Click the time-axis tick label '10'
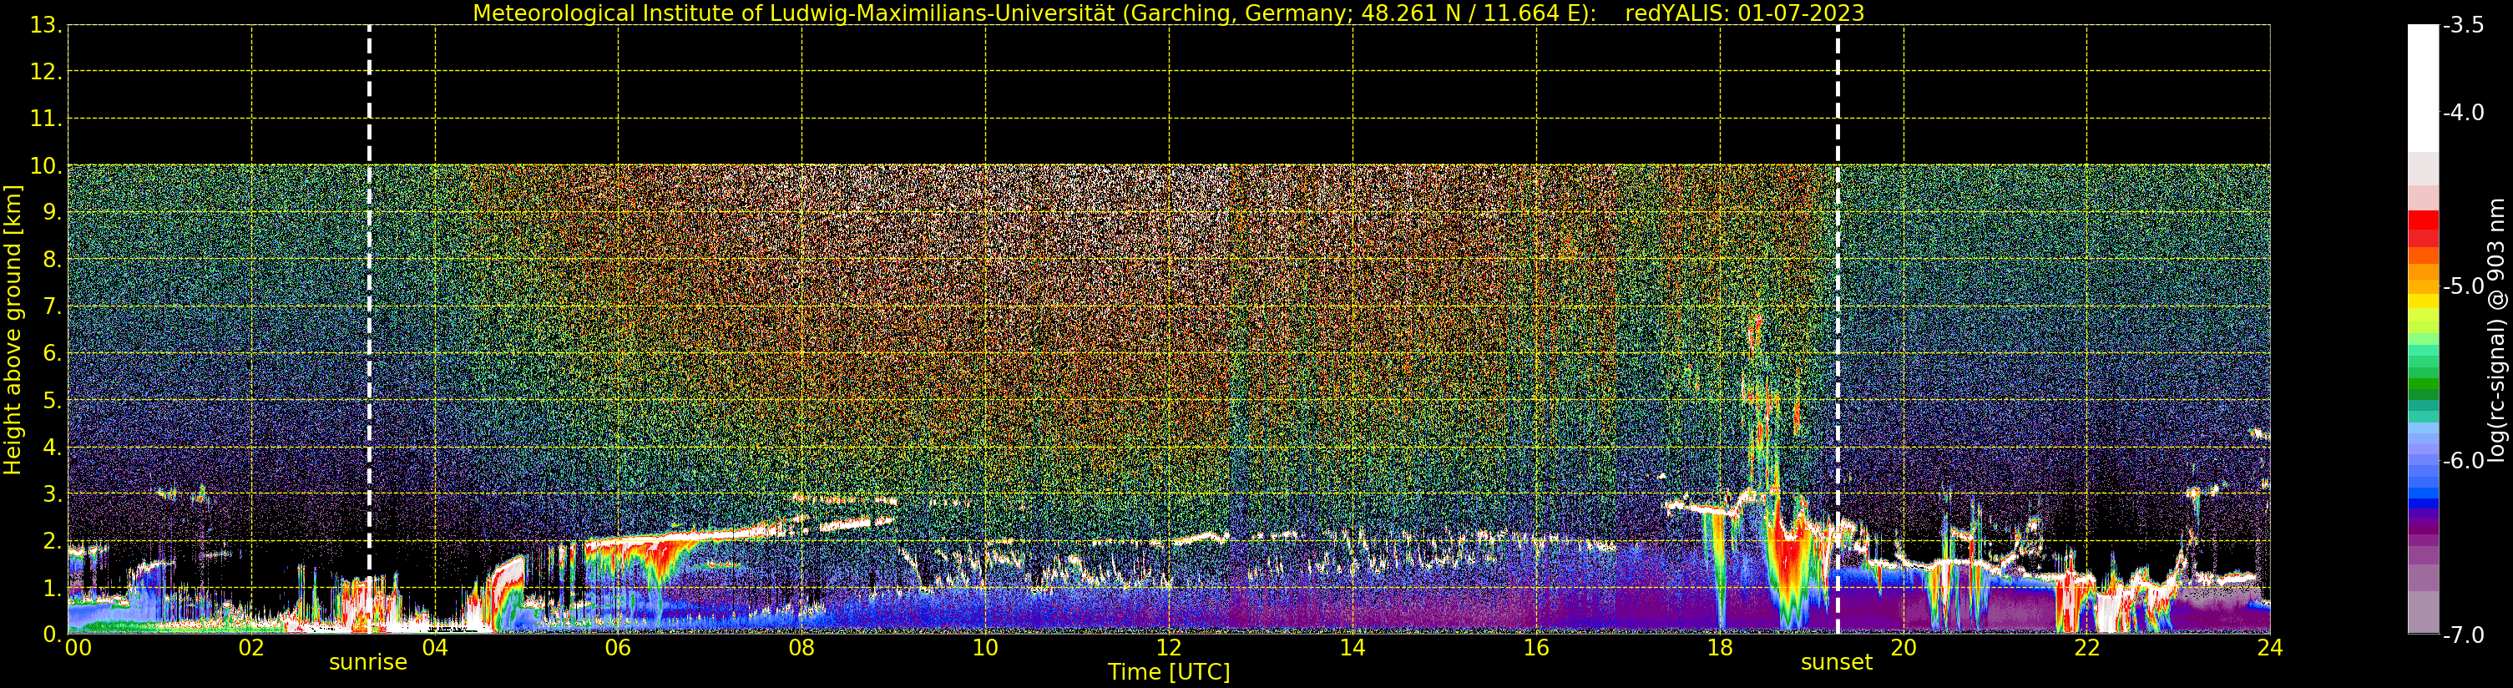 (x=985, y=648)
